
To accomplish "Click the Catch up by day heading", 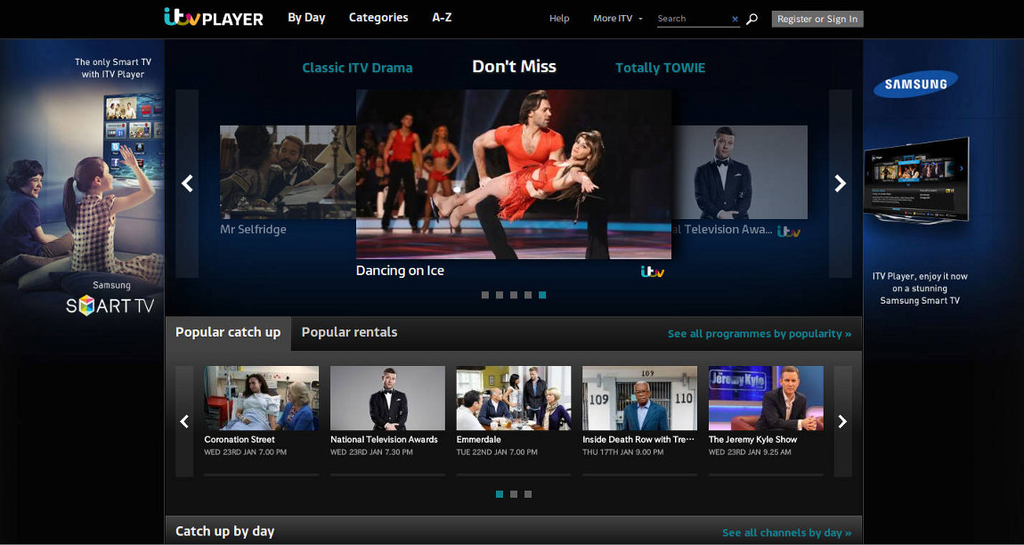I will (x=224, y=532).
